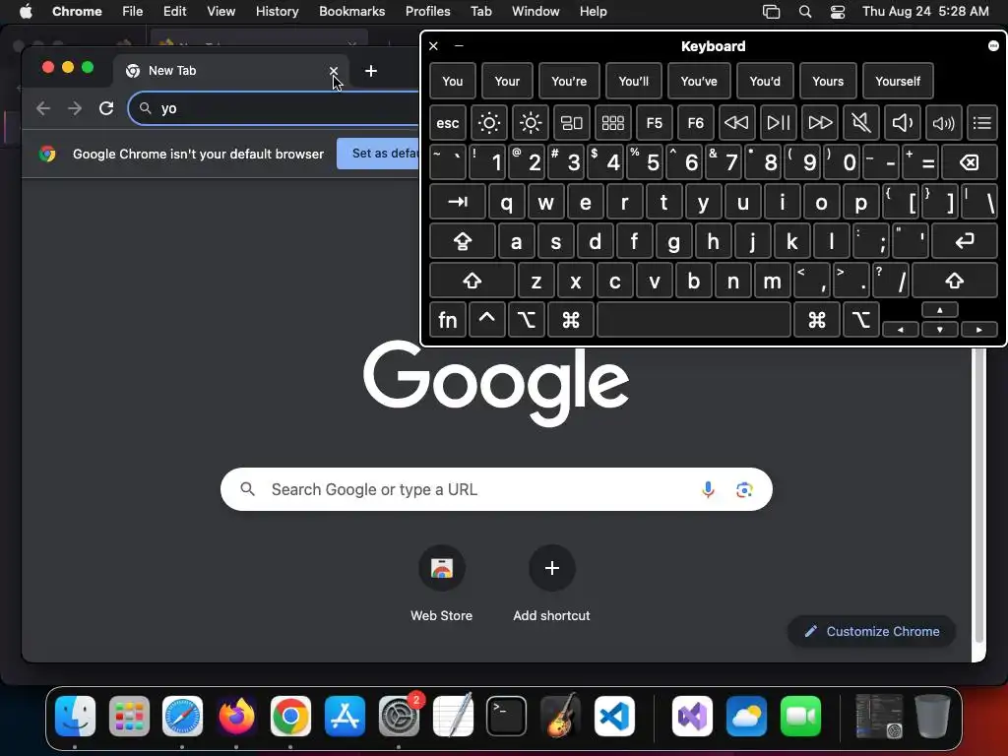Click the page vertical scrollbar
Viewport: 1008px width, 756px height.
click(x=979, y=495)
